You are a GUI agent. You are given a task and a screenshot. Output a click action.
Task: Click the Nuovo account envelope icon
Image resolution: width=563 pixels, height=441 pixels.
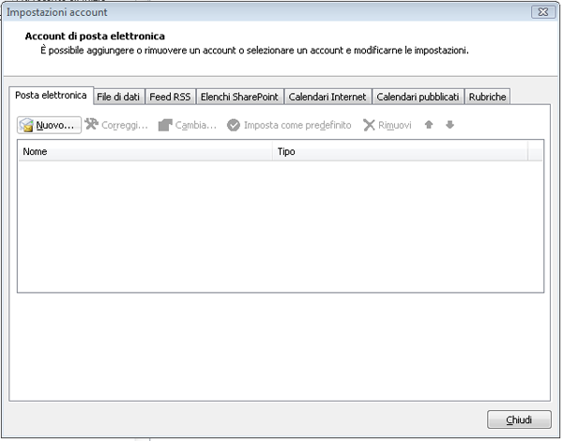(x=27, y=125)
